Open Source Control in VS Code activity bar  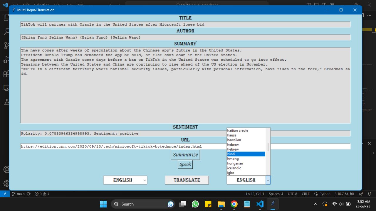(6, 45)
